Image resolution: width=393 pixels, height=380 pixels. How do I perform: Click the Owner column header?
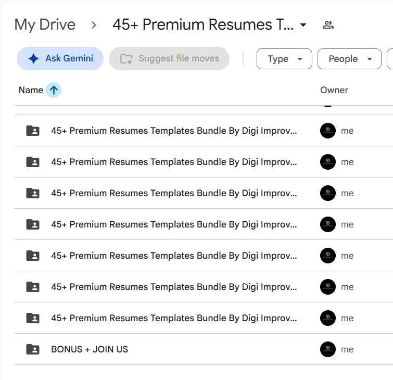(x=334, y=90)
